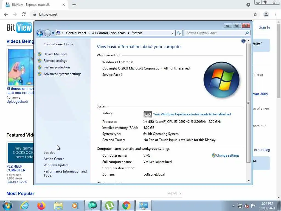Open a new Chrome tab
The image size is (281, 211).
(x=74, y=5)
